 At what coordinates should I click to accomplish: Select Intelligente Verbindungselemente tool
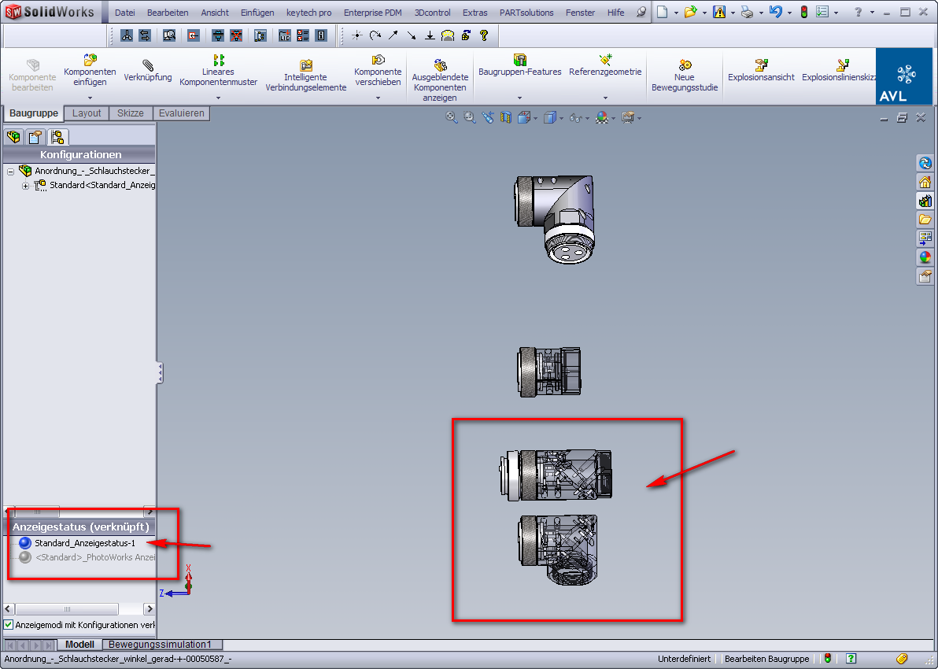coord(306,65)
